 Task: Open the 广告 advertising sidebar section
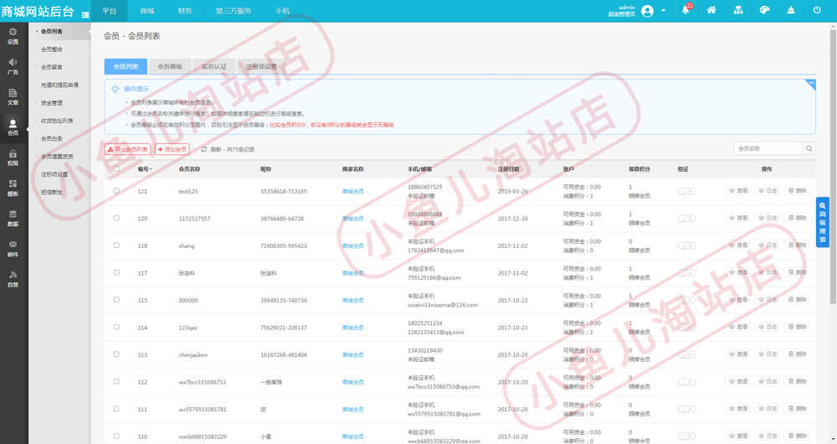pos(13,66)
